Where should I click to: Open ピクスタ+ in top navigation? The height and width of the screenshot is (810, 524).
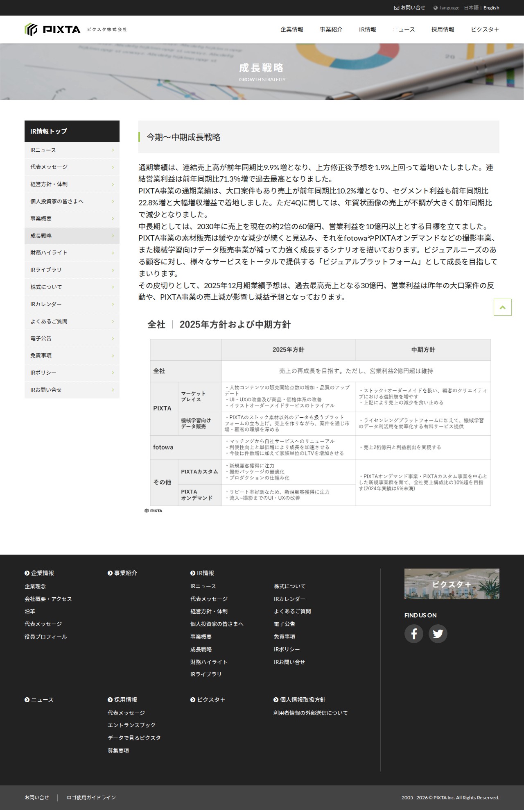485,30
